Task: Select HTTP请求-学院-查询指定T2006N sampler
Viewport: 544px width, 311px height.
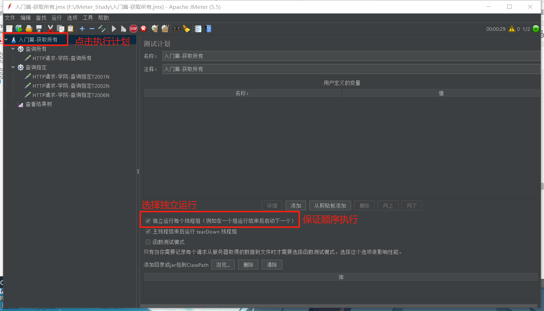Action: pyautogui.click(x=71, y=95)
